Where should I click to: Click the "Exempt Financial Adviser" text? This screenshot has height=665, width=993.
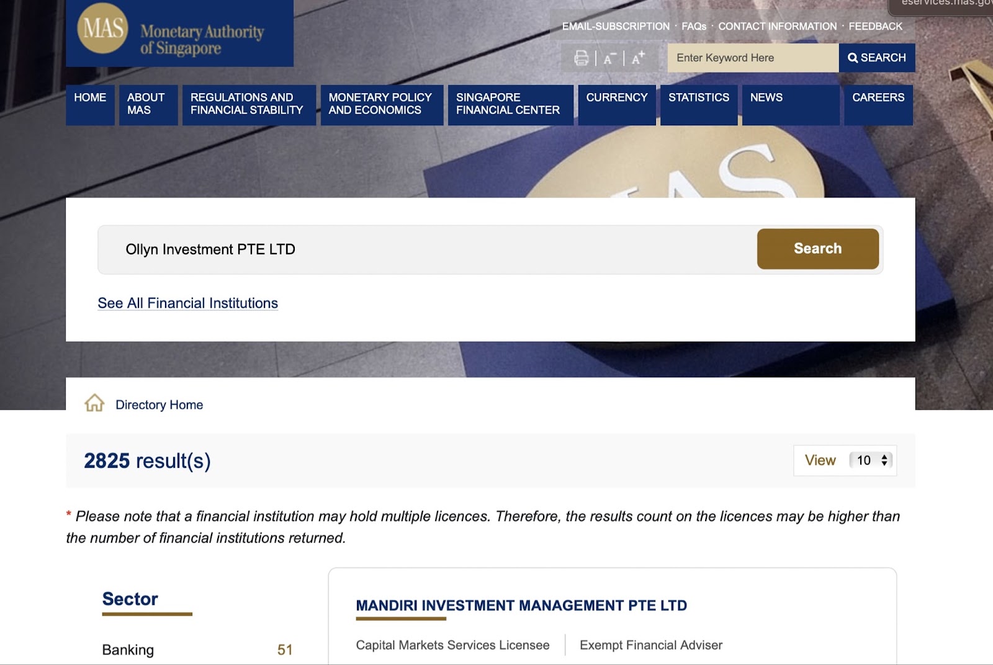[651, 645]
